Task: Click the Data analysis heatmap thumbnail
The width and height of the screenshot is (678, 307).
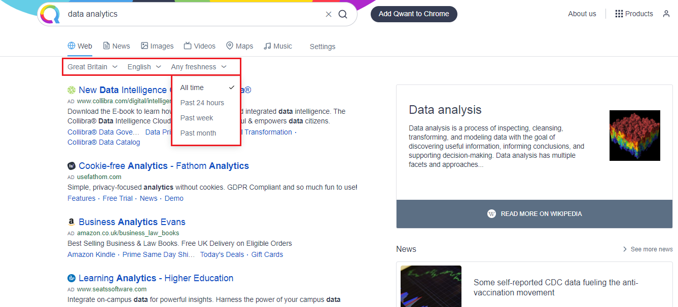Action: click(635, 136)
